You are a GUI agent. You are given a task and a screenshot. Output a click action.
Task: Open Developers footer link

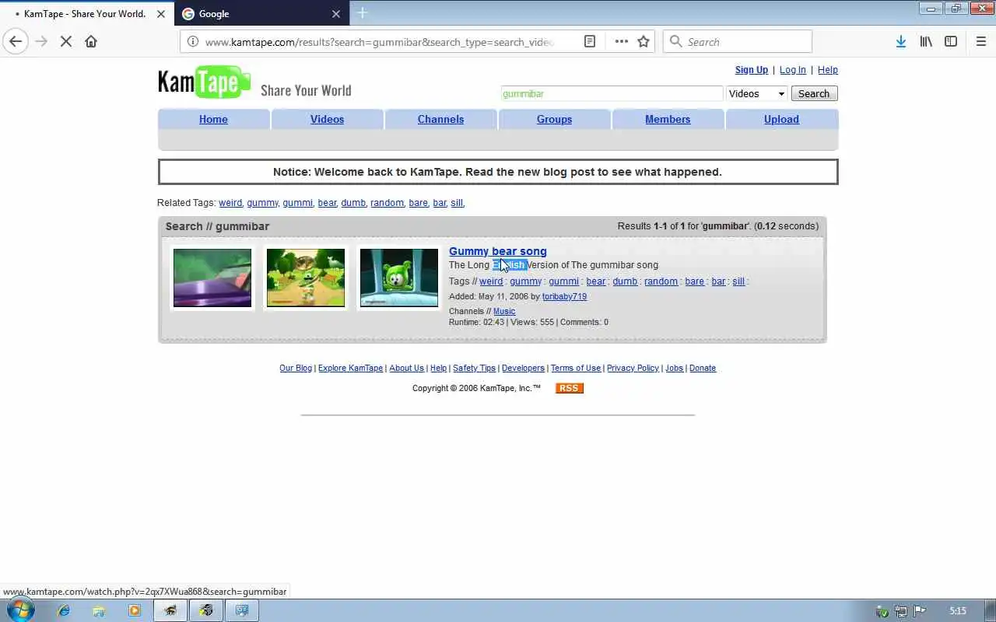[523, 369]
